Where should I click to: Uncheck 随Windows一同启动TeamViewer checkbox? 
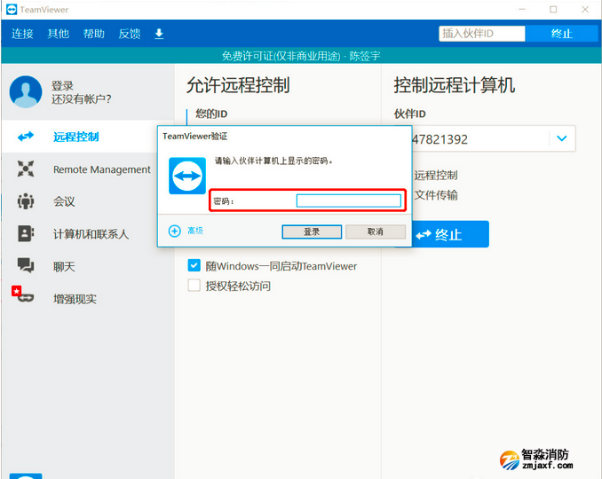(x=194, y=265)
